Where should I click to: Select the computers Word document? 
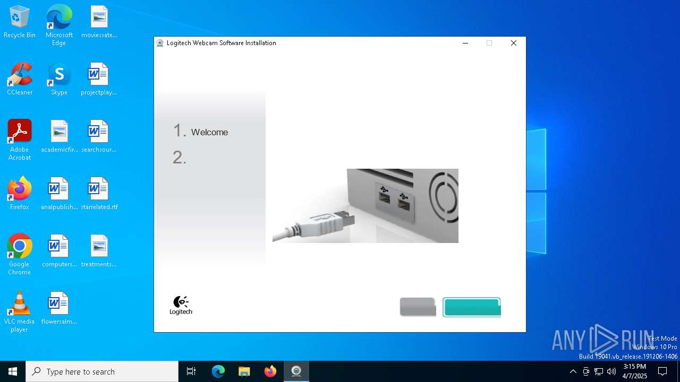tap(59, 251)
